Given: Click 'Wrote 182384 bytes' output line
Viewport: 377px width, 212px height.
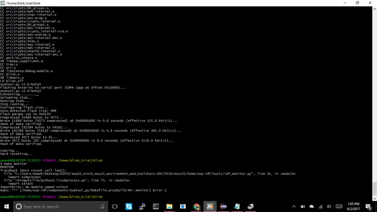Looking at the screenshot, I should point(91,131).
